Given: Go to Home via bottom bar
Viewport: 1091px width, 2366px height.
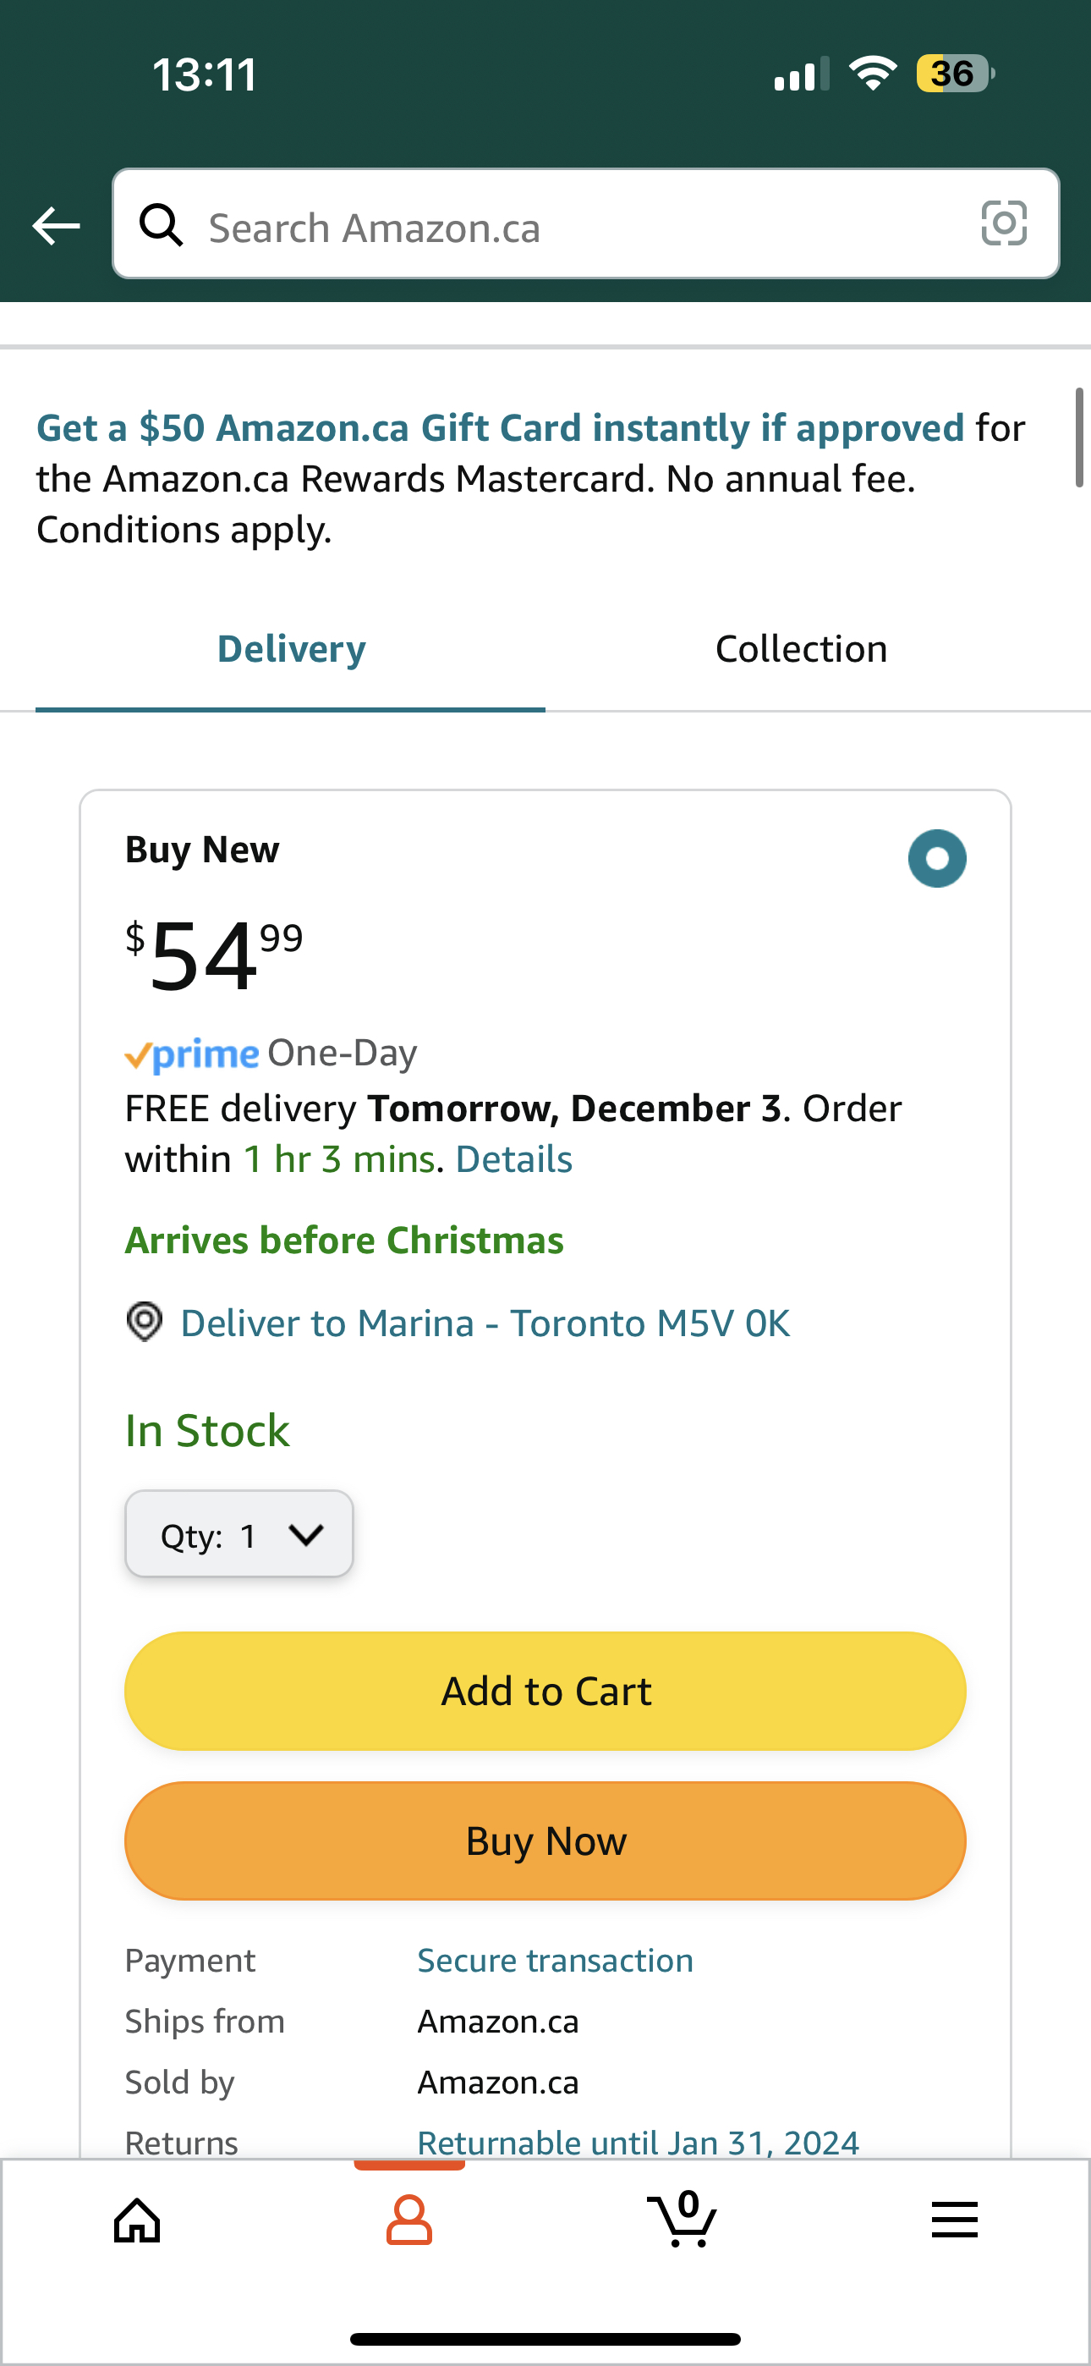Looking at the screenshot, I should pyautogui.click(x=137, y=2221).
